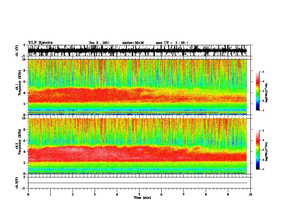Image resolution: width=282 pixels, height=218 pixels.
Task: Click the ch.2 spectrogram "10" frequency tick label
Action: point(24,118)
